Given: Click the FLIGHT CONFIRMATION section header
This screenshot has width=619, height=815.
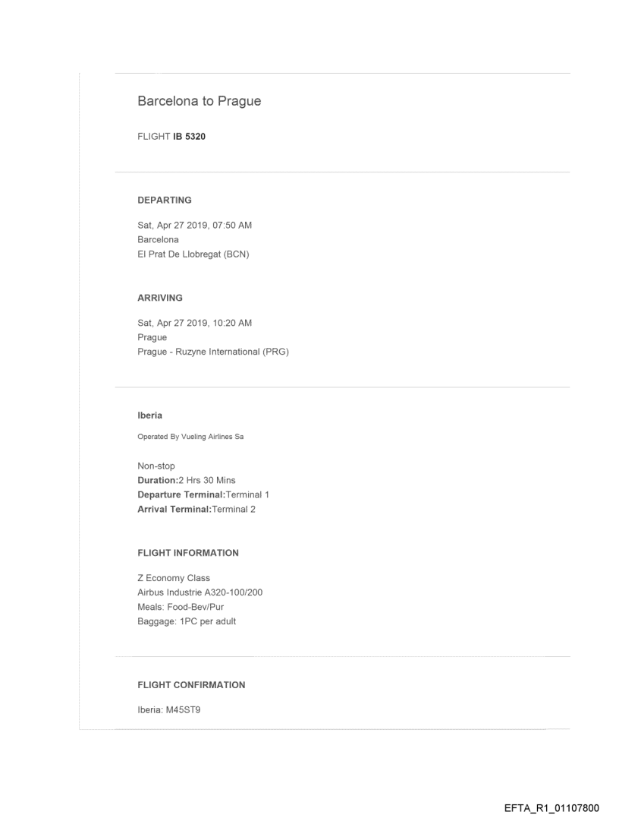Looking at the screenshot, I should [x=191, y=685].
